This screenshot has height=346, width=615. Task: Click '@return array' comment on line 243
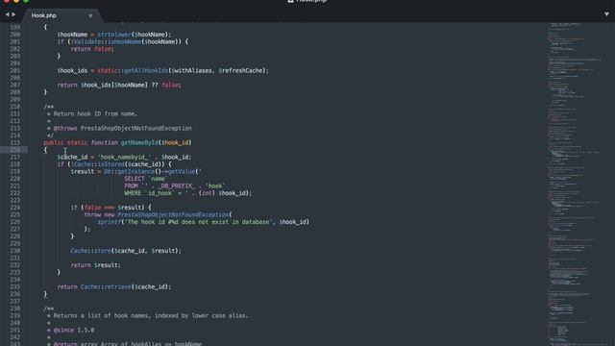pyautogui.click(x=128, y=344)
